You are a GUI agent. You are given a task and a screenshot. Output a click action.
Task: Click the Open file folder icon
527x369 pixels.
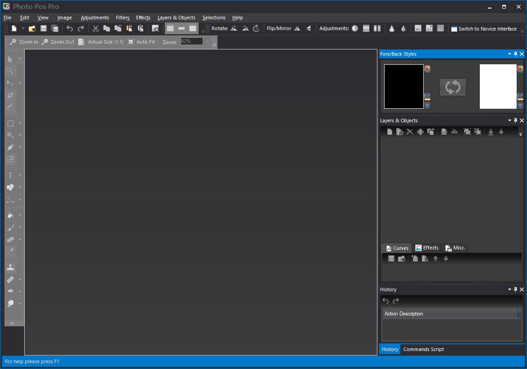coord(32,29)
